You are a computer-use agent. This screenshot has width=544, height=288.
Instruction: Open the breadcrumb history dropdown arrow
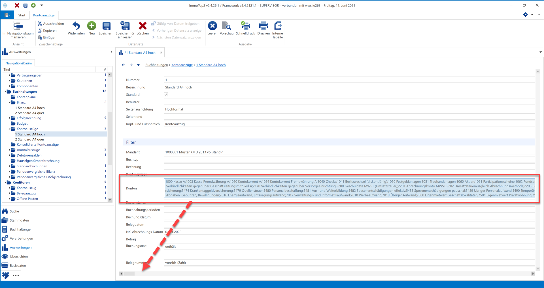pos(138,65)
